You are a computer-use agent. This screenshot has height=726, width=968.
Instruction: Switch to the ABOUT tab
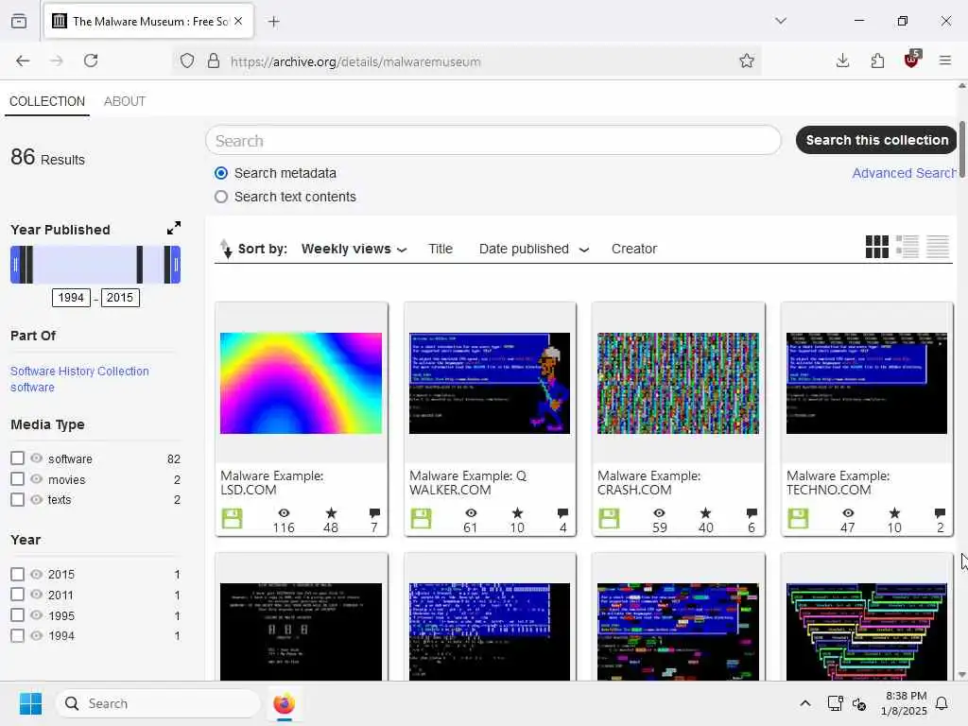(x=125, y=101)
